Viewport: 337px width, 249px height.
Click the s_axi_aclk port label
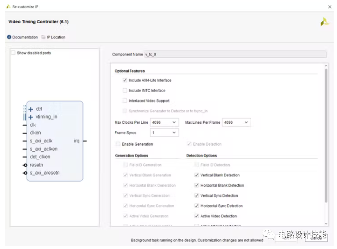click(x=41, y=141)
